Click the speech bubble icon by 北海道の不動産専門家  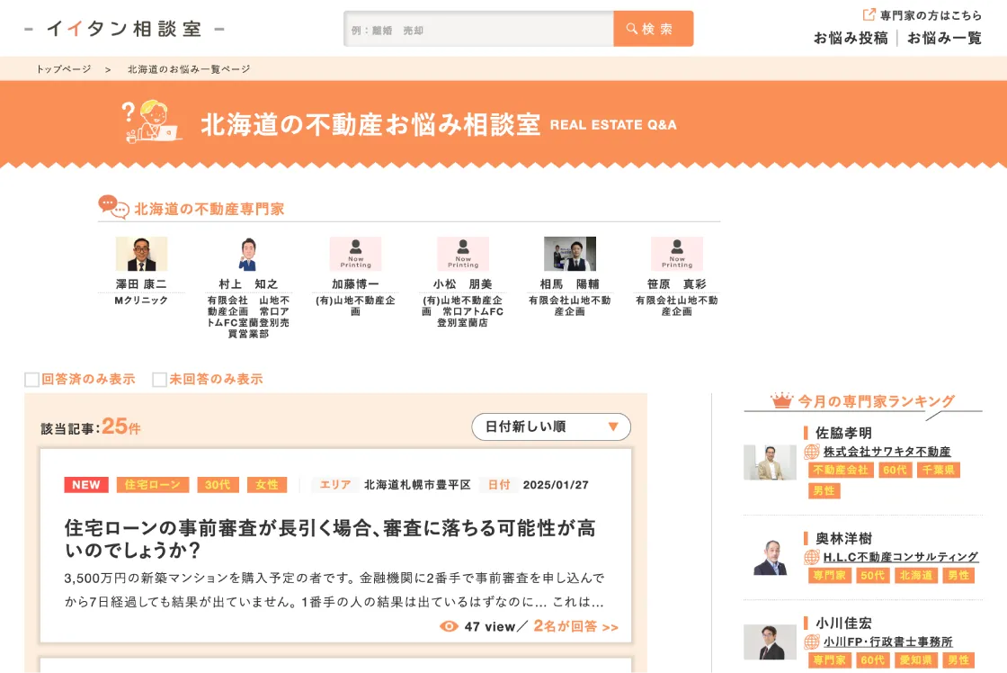click(113, 207)
